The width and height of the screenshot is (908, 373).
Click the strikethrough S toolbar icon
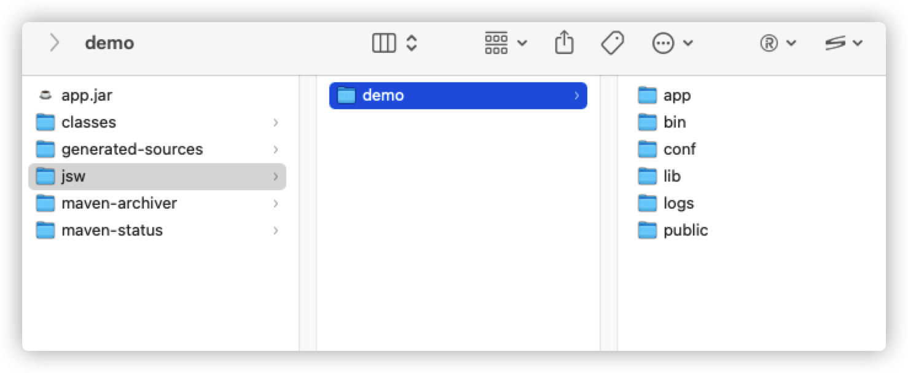click(x=836, y=43)
